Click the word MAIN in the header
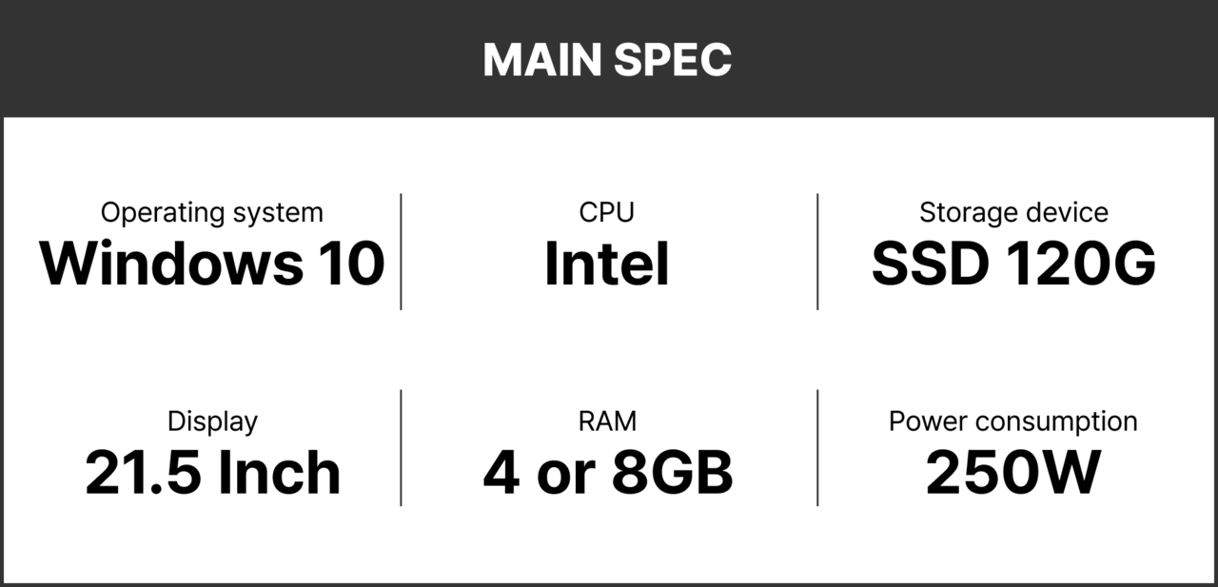Viewport: 1218px width, 587px height. point(541,60)
